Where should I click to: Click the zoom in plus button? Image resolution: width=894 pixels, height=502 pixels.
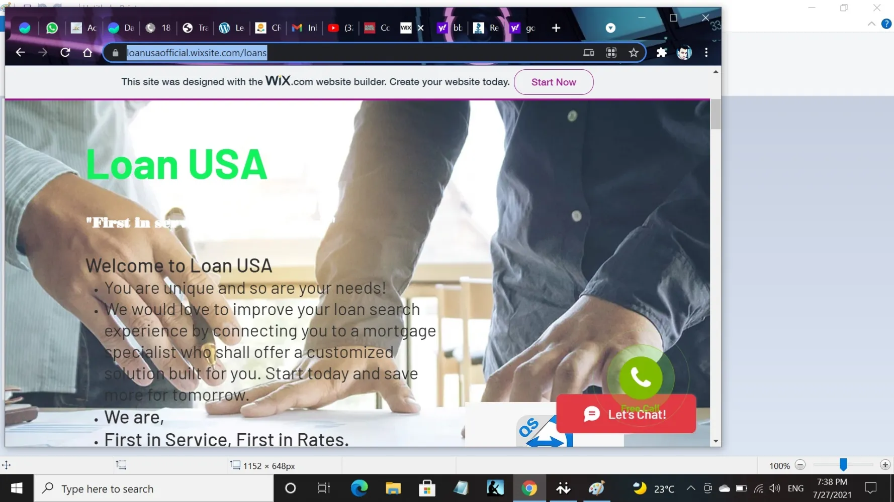click(885, 465)
